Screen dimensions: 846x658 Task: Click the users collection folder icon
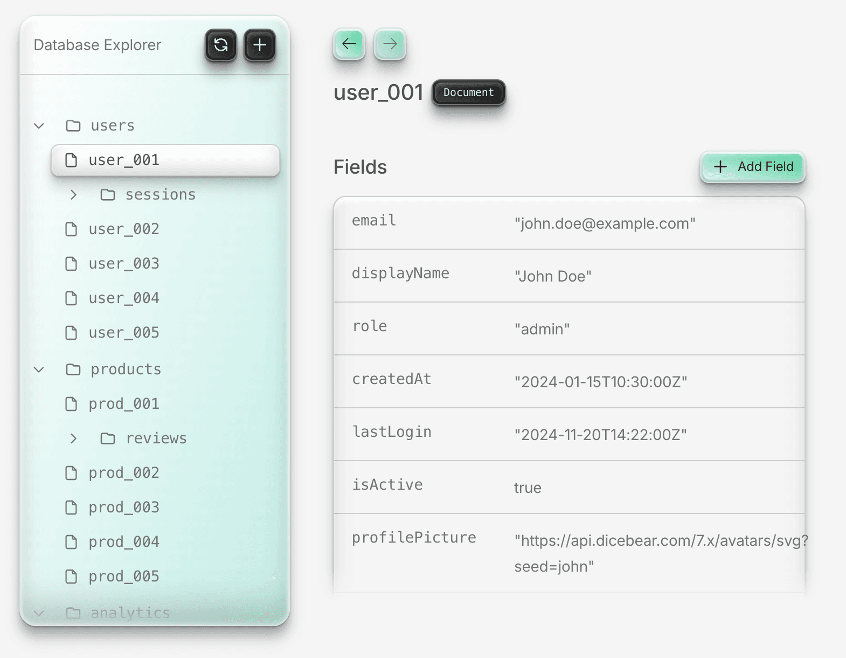[x=73, y=126]
